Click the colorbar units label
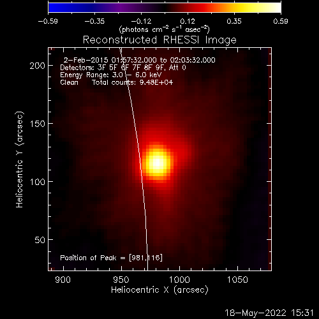This screenshot has height=319, width=319. (x=164, y=29)
